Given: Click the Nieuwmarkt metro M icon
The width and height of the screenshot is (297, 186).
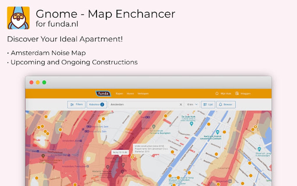Looking at the screenshot, I should (x=230, y=181).
